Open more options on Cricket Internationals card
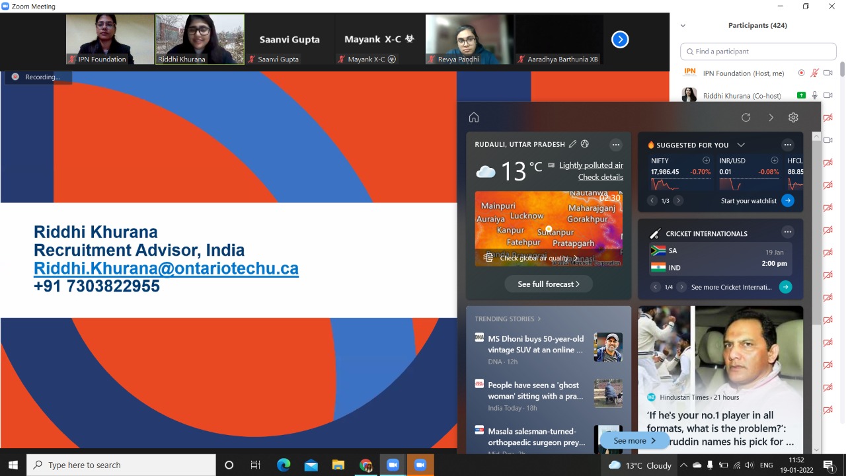Screen dimensions: 846x476 coord(787,232)
